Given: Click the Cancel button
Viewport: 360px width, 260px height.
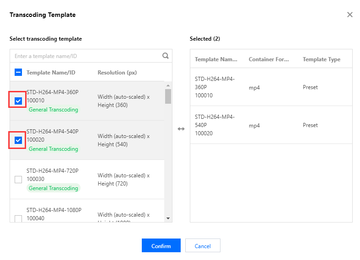Looking at the screenshot, I should pyautogui.click(x=203, y=246).
